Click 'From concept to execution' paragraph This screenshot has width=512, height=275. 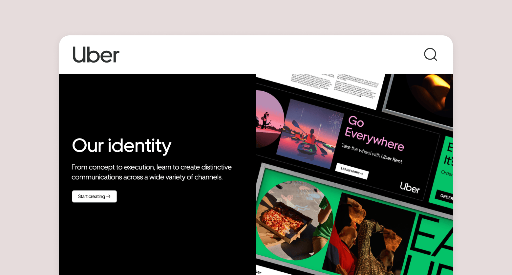point(152,172)
